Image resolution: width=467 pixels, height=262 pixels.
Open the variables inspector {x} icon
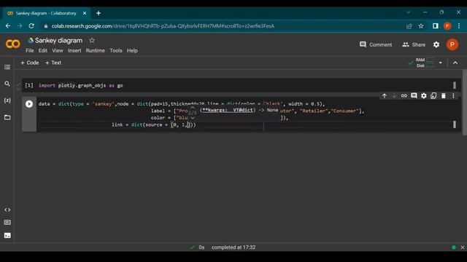point(7,100)
